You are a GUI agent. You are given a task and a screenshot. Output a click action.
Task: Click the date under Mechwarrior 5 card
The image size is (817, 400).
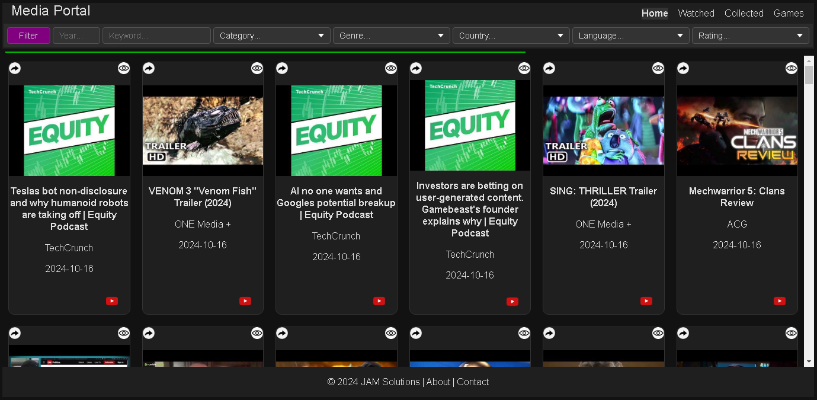(x=737, y=245)
